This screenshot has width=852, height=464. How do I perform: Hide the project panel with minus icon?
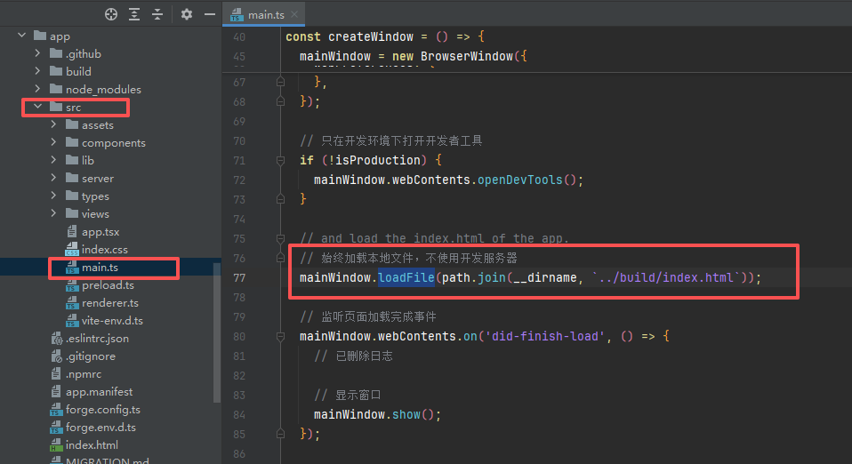tap(210, 14)
